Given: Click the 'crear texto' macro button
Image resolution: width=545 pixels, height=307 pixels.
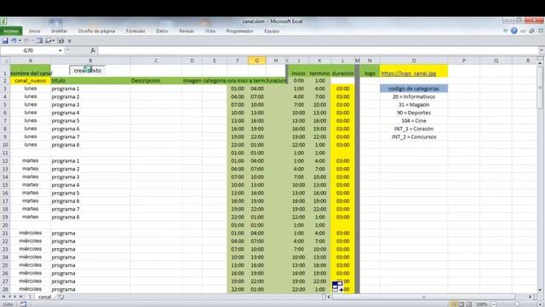Looking at the screenshot, I should click(87, 70).
